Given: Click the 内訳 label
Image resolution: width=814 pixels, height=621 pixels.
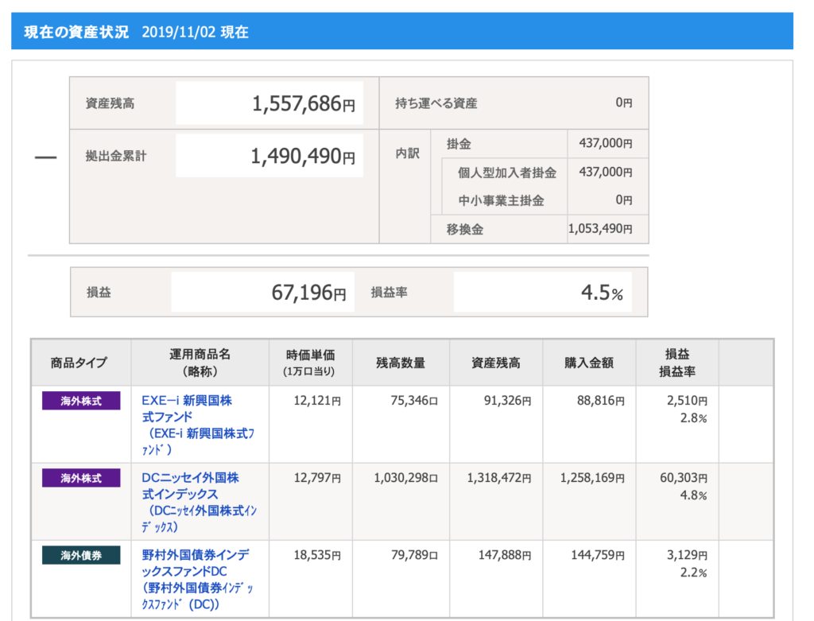Looking at the screenshot, I should coord(407,153).
